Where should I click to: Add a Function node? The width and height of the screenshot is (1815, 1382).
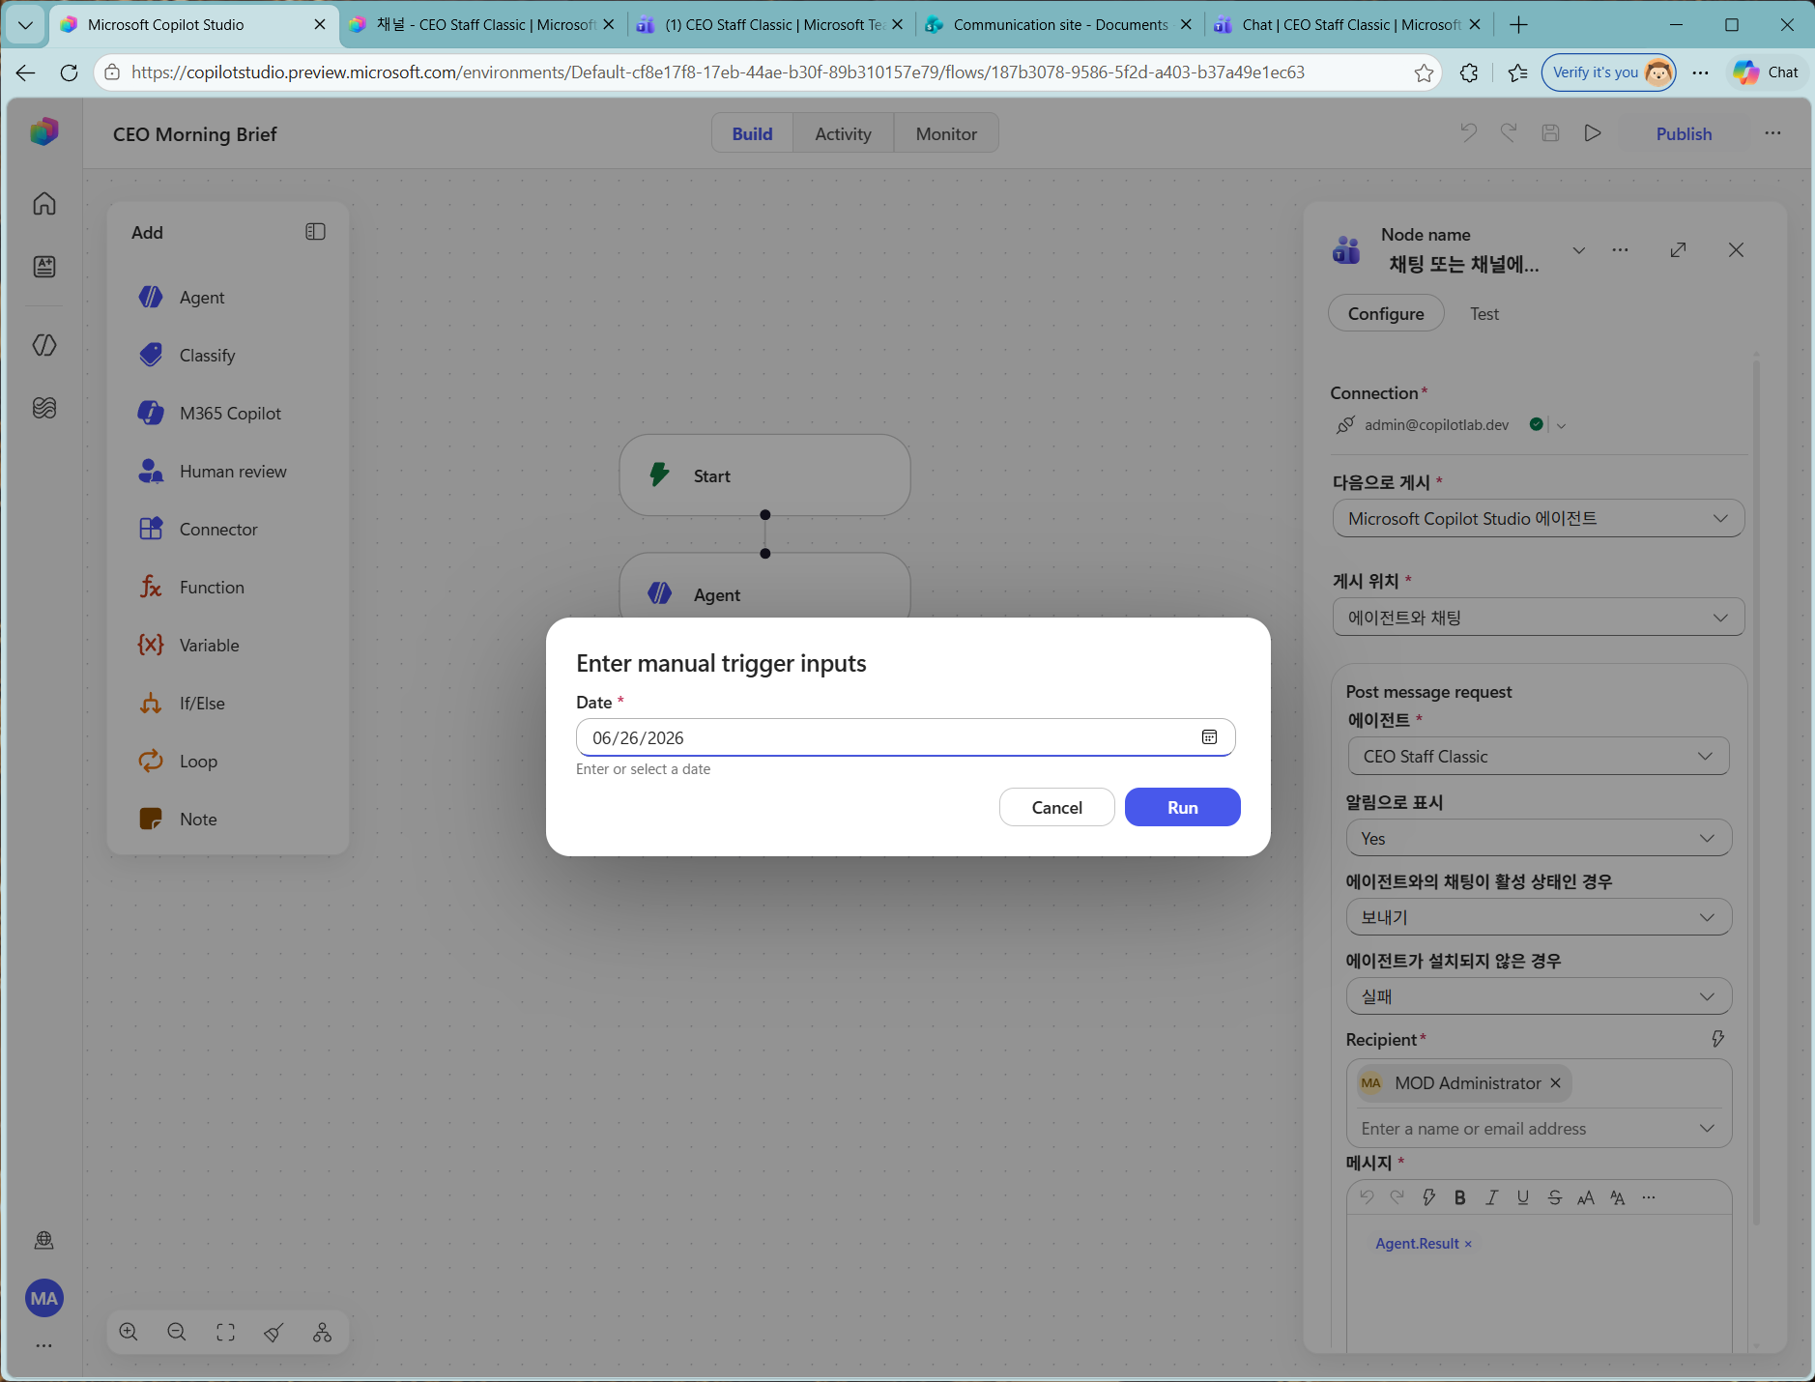coord(228,588)
